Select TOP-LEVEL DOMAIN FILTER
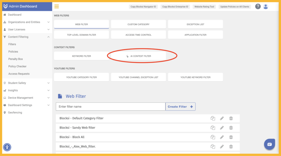Screen dimensions: 281x156 click(x=81, y=35)
